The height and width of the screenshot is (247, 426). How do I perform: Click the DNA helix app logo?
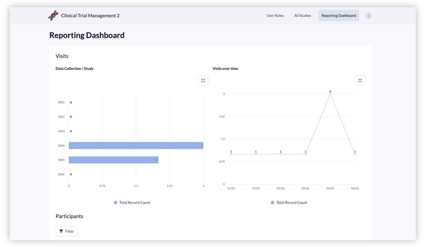(53, 15)
